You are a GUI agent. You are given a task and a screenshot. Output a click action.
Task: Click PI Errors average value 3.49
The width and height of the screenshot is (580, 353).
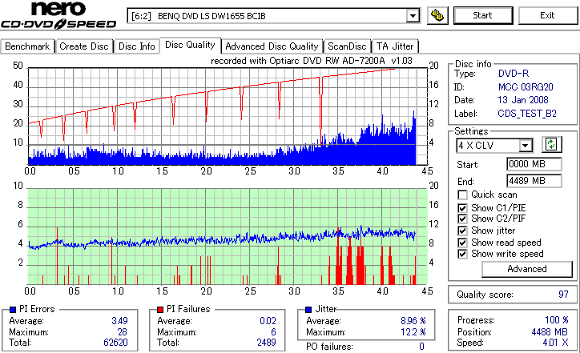tap(120, 321)
